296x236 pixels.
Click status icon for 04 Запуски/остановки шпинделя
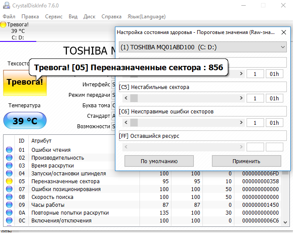(9, 173)
